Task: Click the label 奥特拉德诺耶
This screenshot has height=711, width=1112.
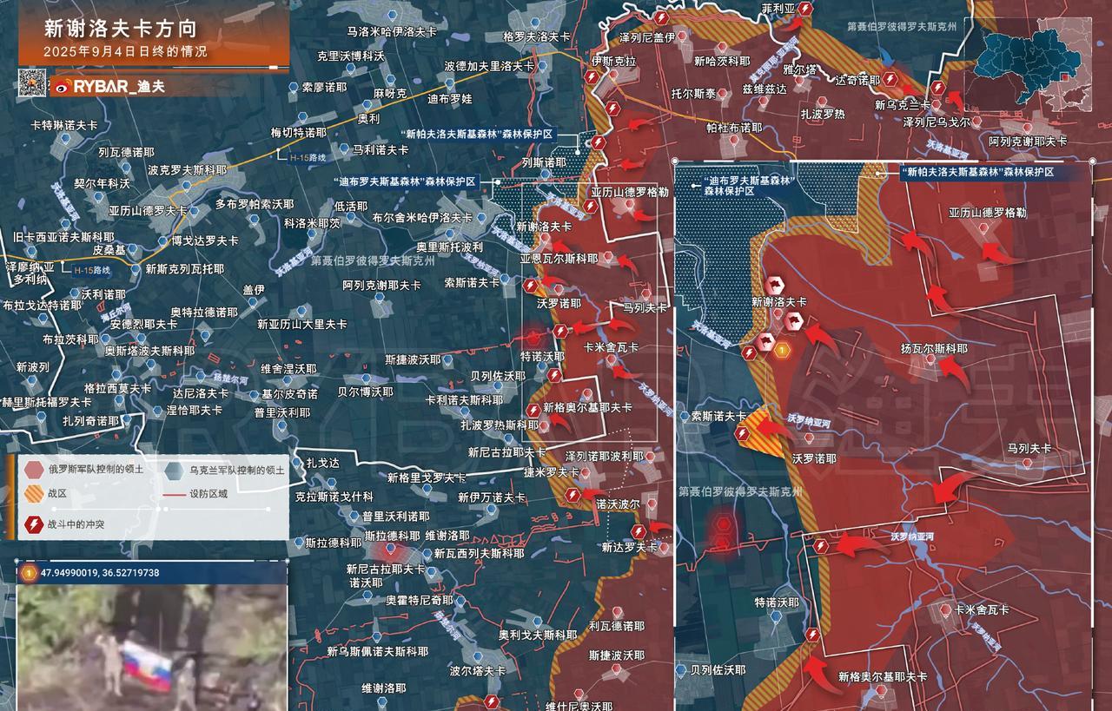Action: pyautogui.click(x=204, y=312)
